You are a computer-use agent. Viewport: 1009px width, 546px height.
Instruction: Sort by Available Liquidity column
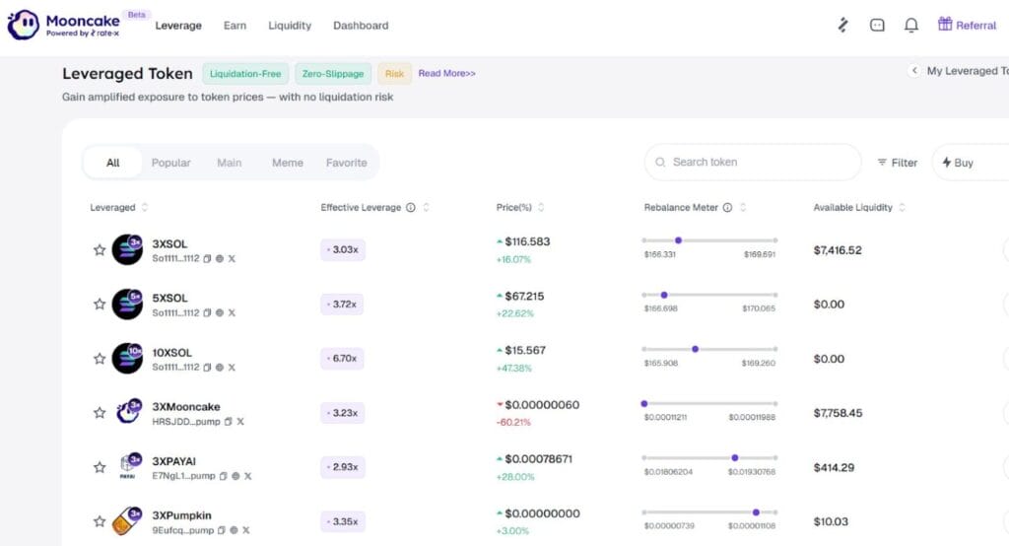[903, 207]
